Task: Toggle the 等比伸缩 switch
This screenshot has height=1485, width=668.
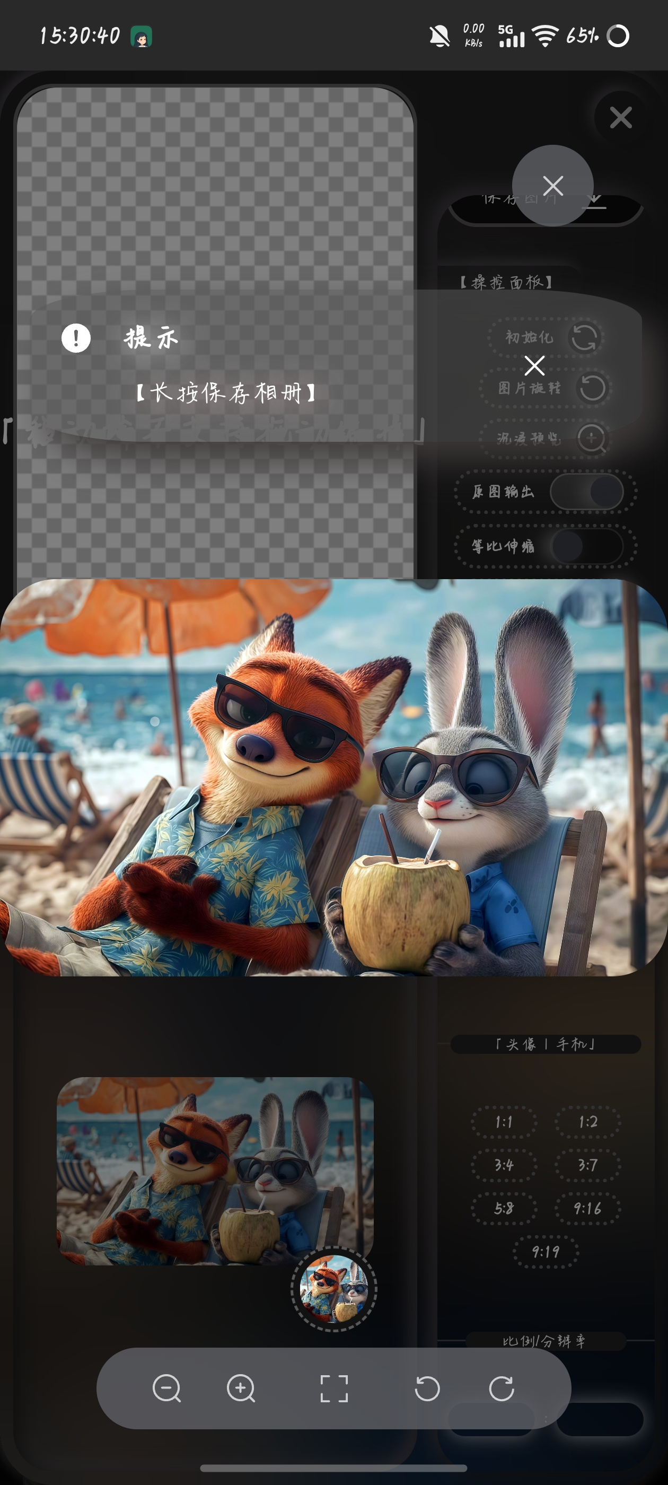Action: pos(587,546)
